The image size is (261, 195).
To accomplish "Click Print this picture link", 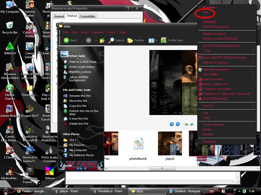I will 80,72.
